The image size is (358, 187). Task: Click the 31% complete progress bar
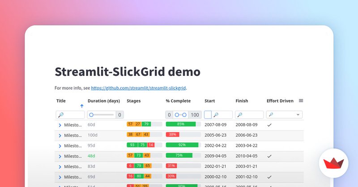point(183,166)
